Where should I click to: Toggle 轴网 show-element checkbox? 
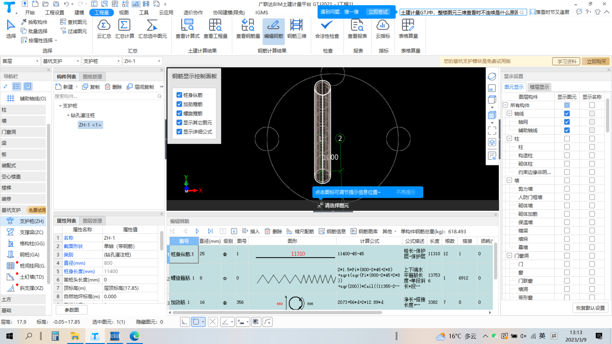click(x=567, y=122)
